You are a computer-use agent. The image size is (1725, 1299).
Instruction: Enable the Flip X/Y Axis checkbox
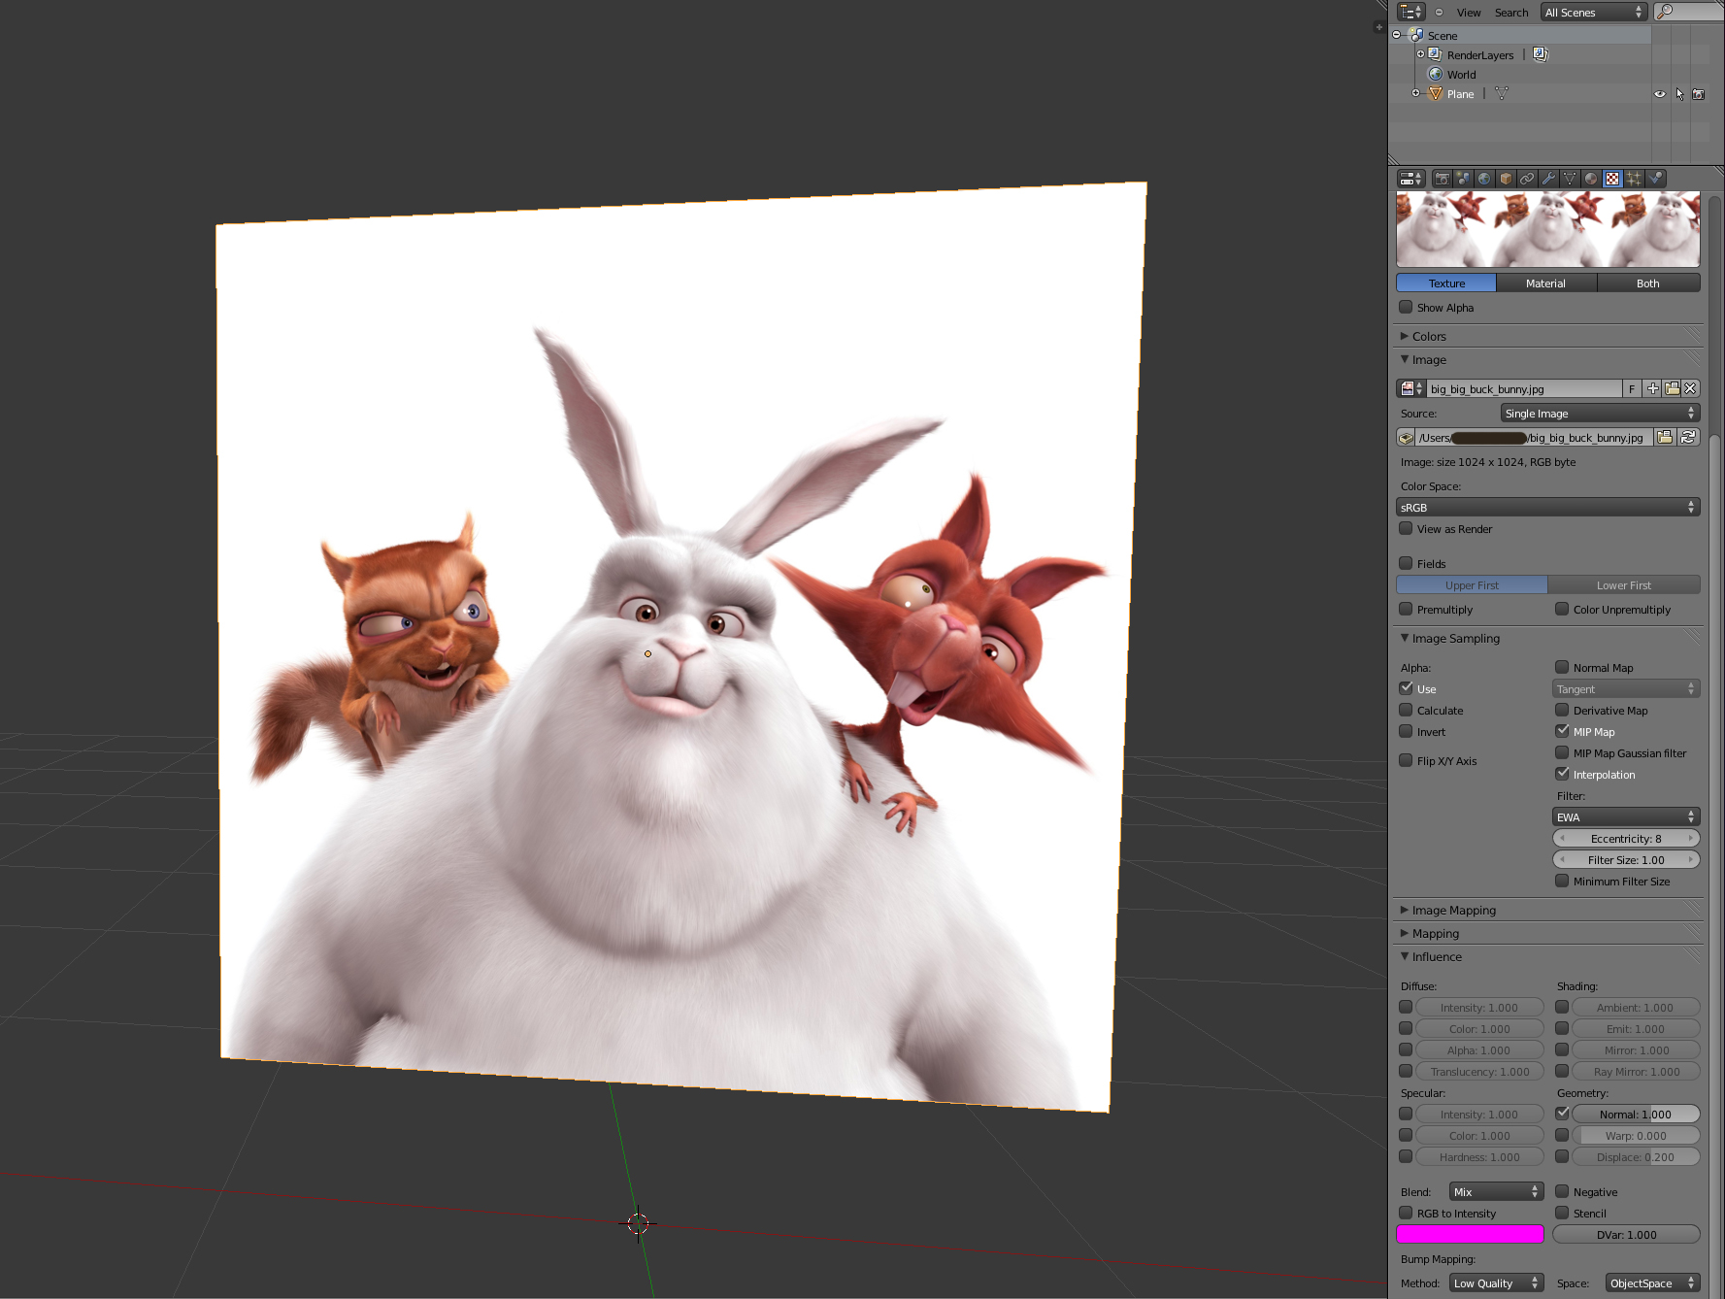coord(1406,760)
